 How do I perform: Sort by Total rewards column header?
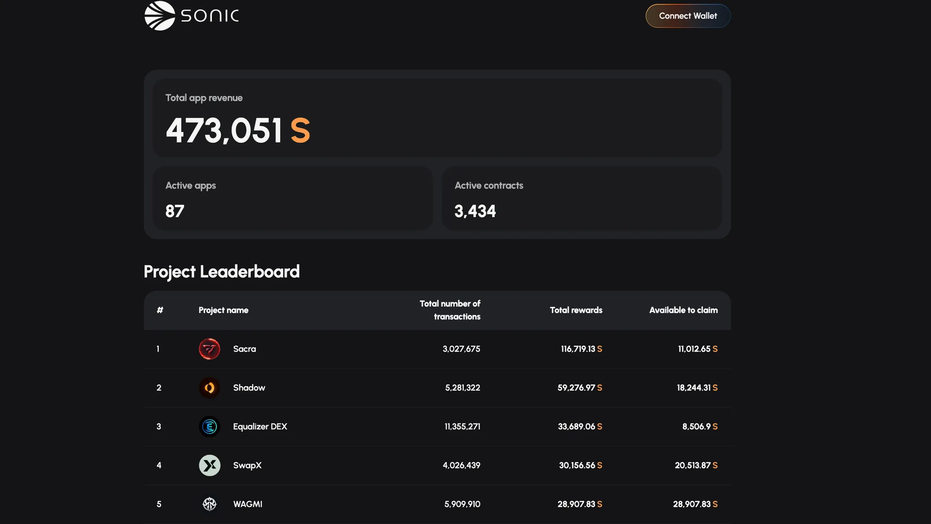[x=576, y=310]
